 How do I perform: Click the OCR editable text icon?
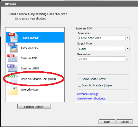click(13, 79)
